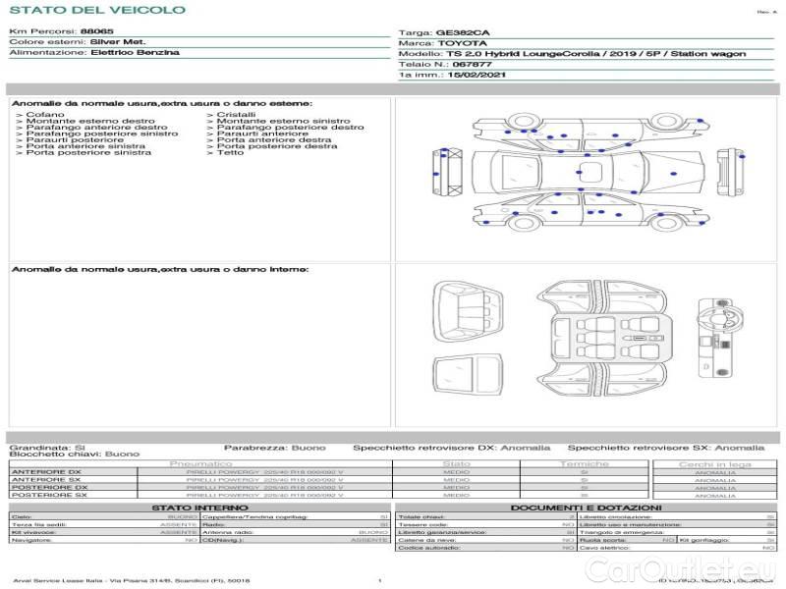786x589 pixels.
Task: Click the Blocchetto chiavi: Buono entry
Action: [x=75, y=455]
